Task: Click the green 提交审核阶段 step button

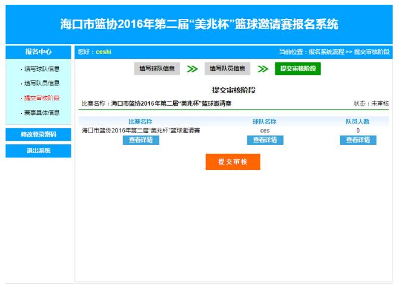Action: click(298, 69)
